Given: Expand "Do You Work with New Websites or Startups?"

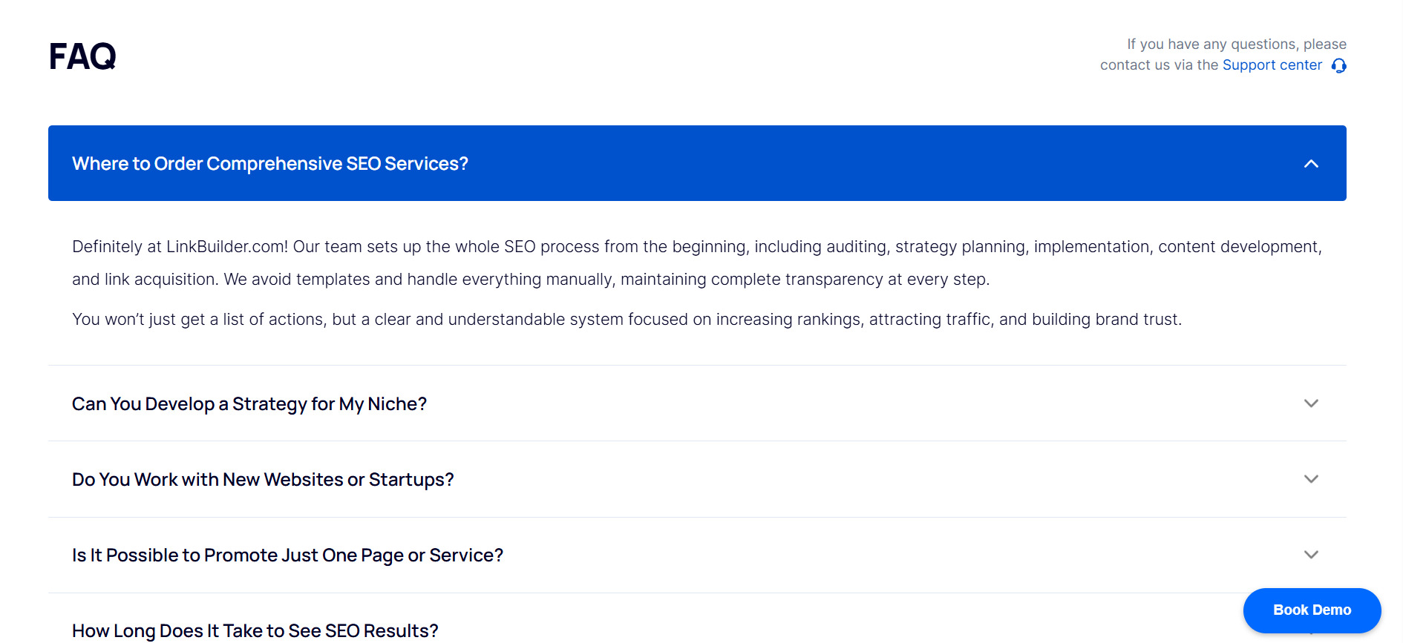Looking at the screenshot, I should (x=697, y=479).
